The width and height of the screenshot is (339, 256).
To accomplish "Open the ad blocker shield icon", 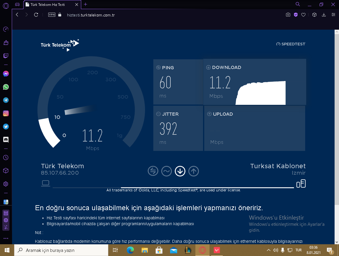I will point(296,15).
